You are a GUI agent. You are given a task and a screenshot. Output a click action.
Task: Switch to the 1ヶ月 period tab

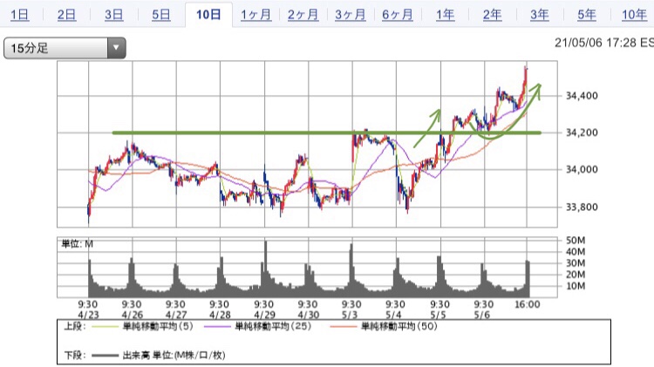click(255, 15)
